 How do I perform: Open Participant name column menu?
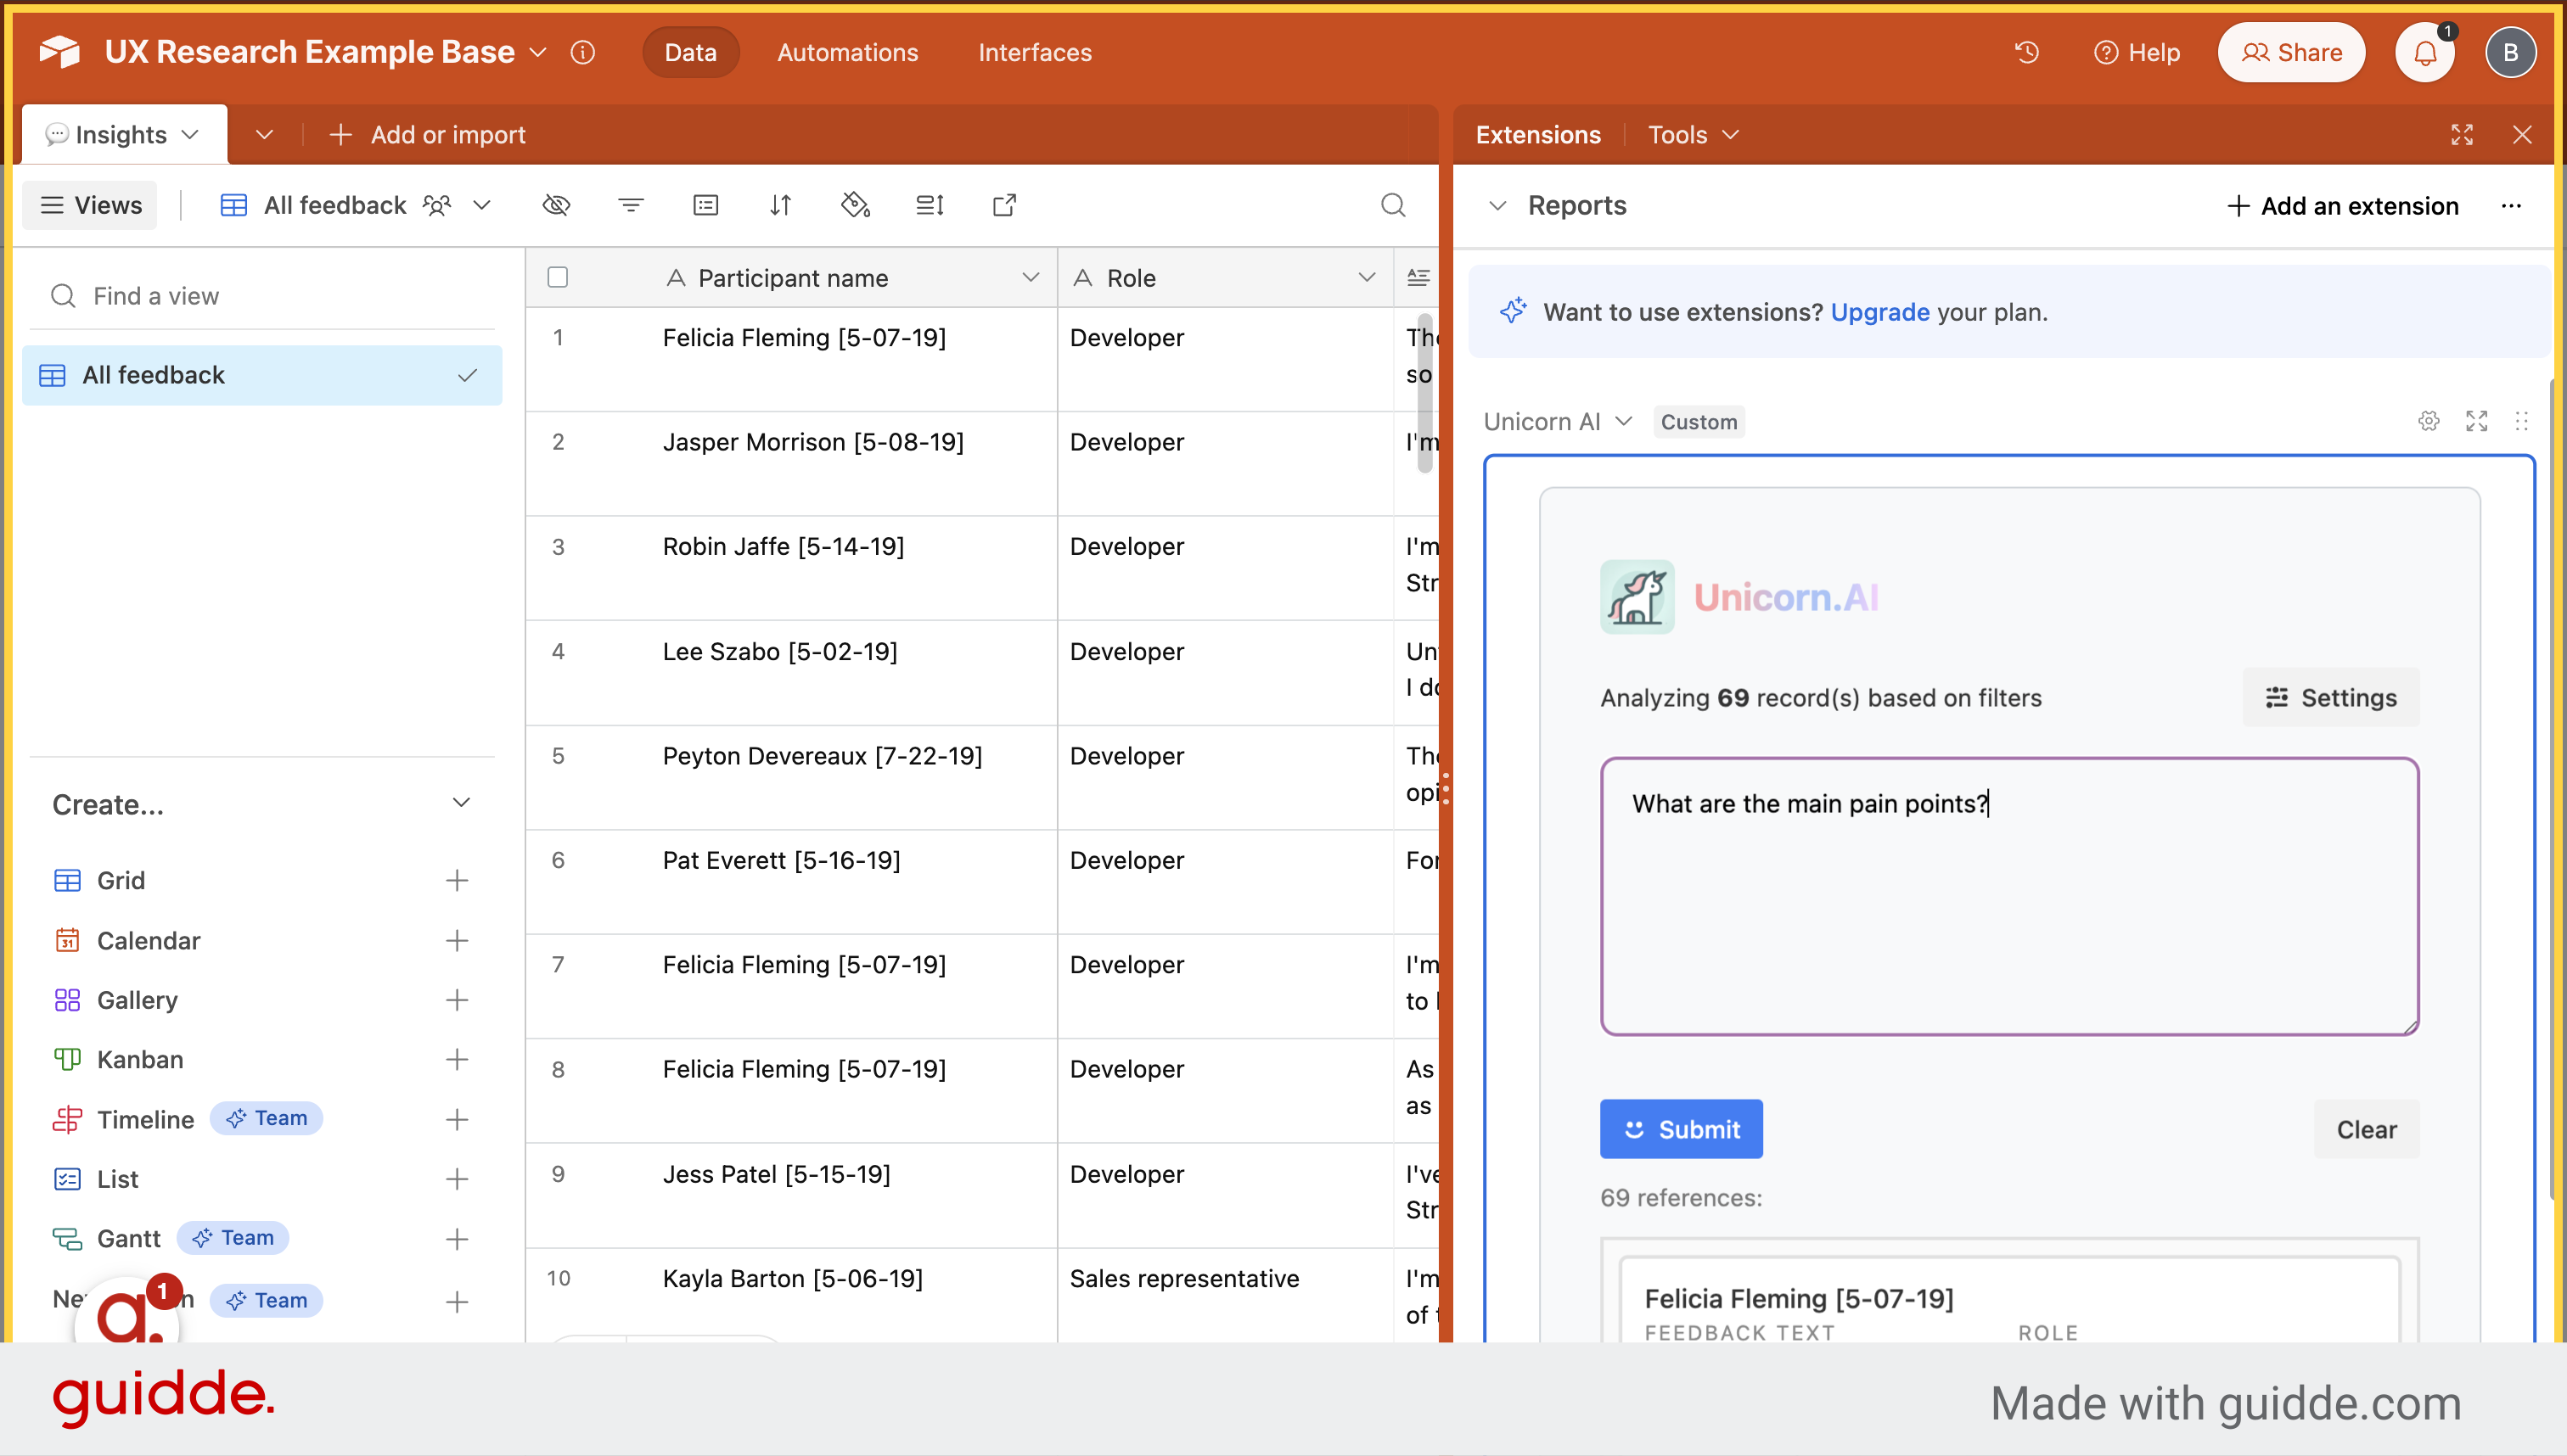[x=1031, y=277]
